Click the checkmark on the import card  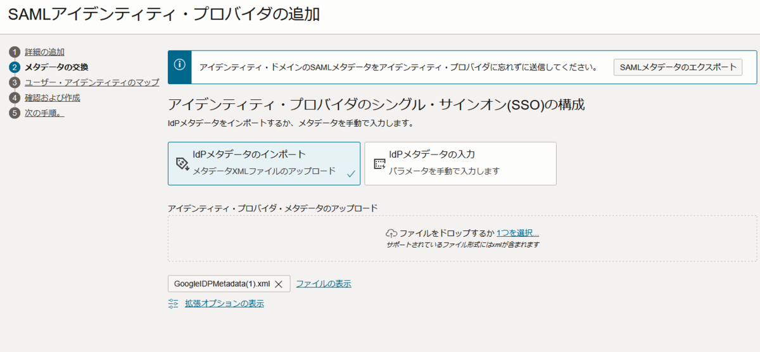(x=351, y=173)
